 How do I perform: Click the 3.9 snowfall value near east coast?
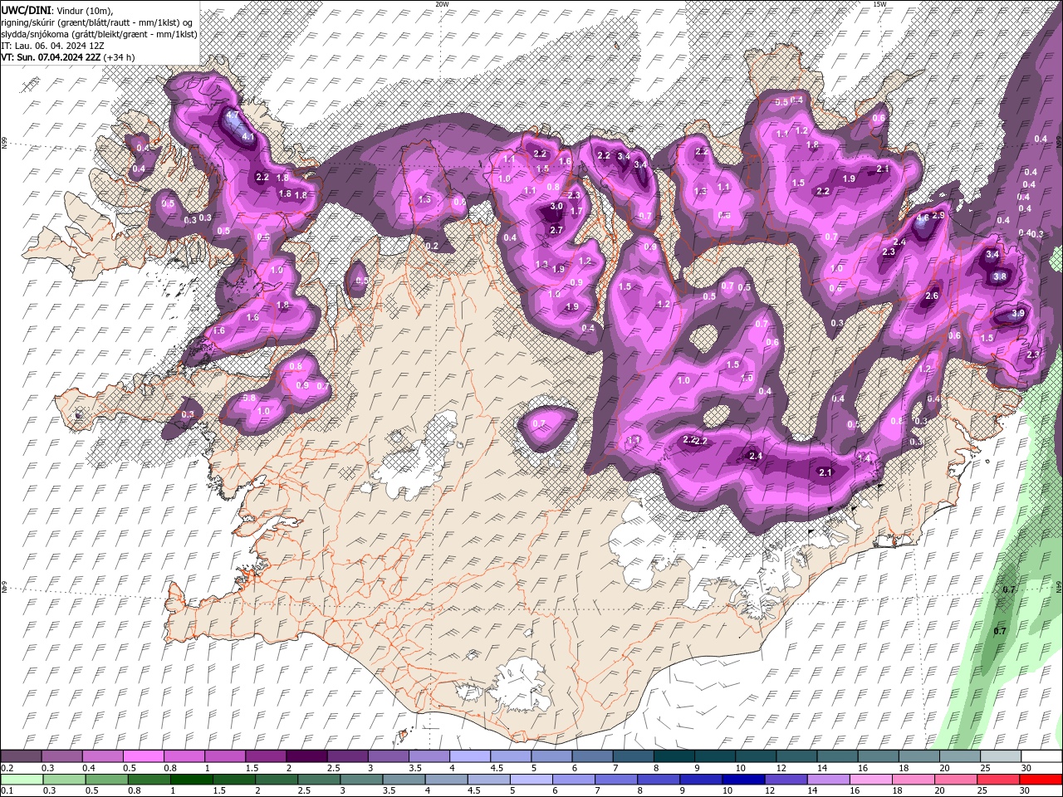coord(1019,313)
